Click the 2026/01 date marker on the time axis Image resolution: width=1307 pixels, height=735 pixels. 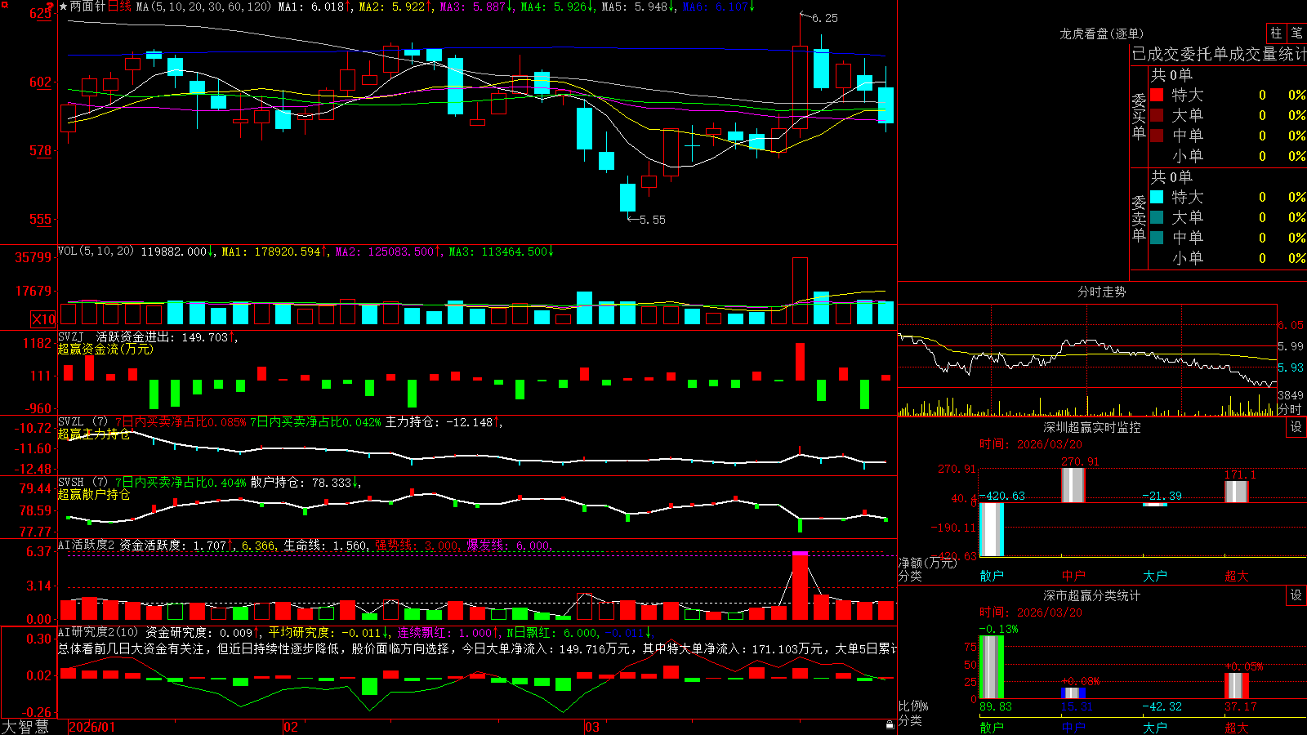pos(92,727)
